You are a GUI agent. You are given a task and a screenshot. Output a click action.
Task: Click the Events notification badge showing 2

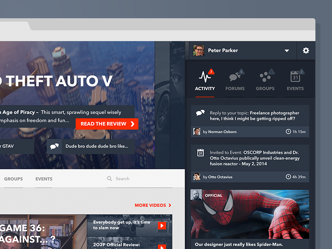click(302, 72)
